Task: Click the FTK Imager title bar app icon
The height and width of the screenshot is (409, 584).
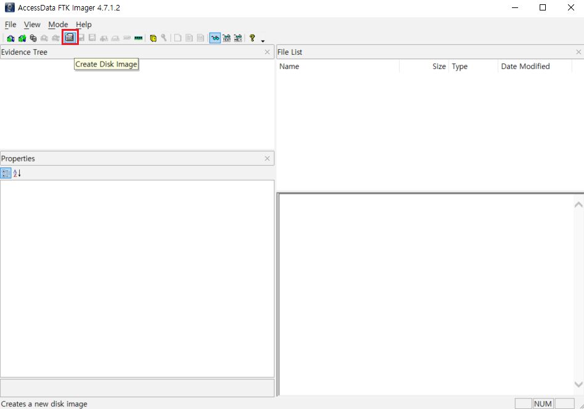Action: click(x=10, y=7)
